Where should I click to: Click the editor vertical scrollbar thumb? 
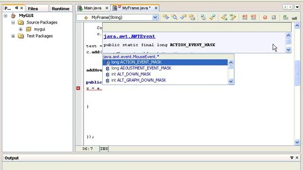tap(297, 73)
